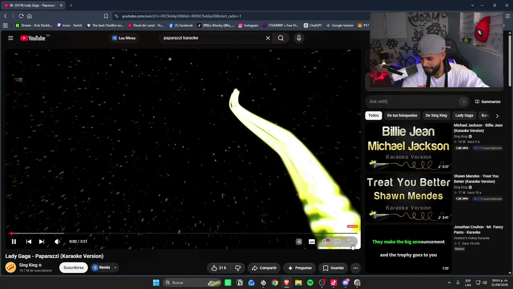This screenshot has height=289, width=513.
Task: Go back in the browser
Action: coord(5,16)
